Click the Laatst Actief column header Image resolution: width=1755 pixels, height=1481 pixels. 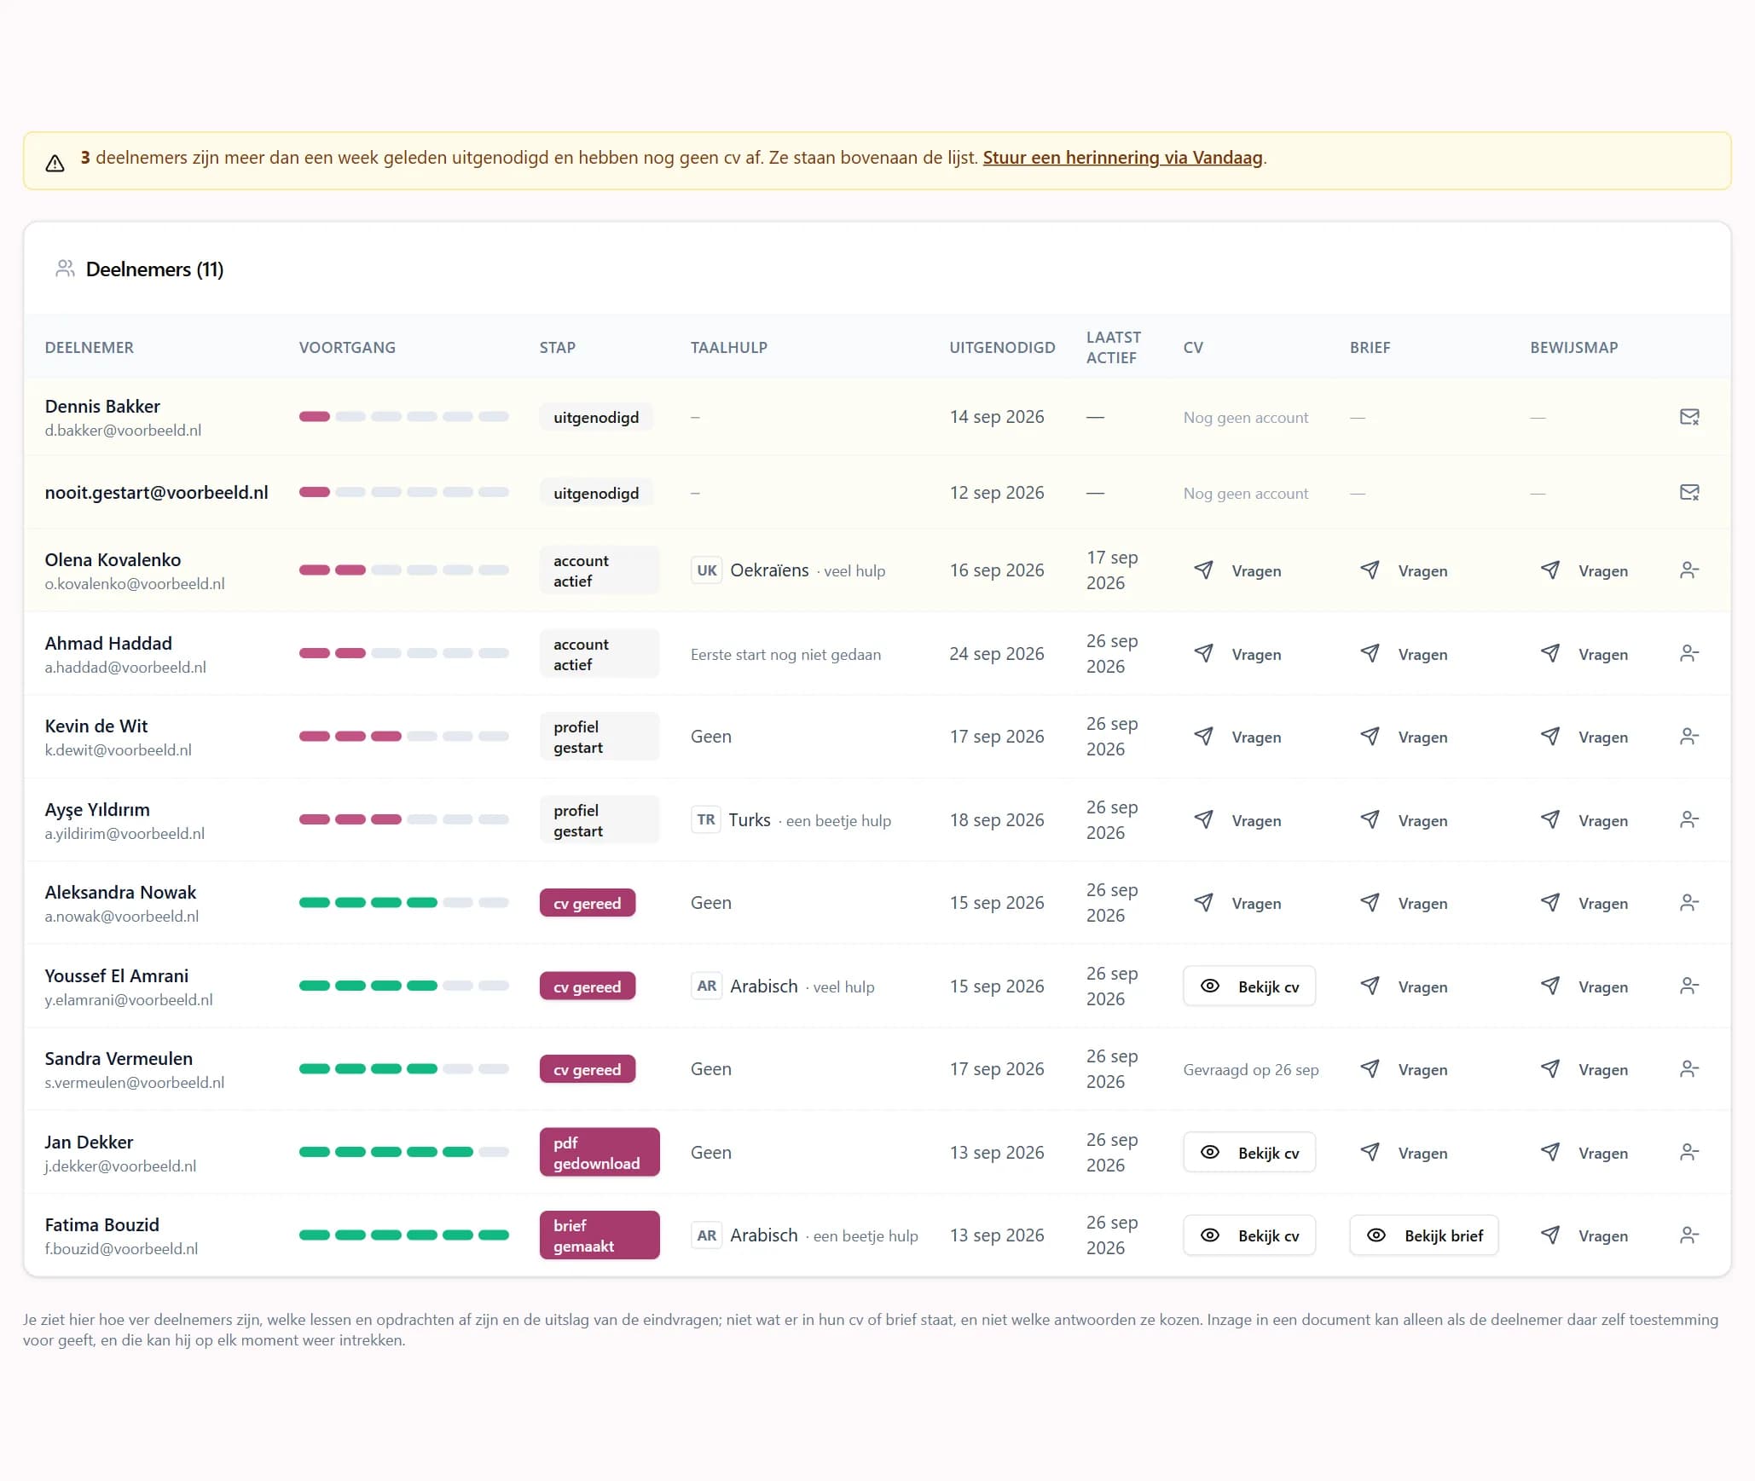[x=1113, y=348]
